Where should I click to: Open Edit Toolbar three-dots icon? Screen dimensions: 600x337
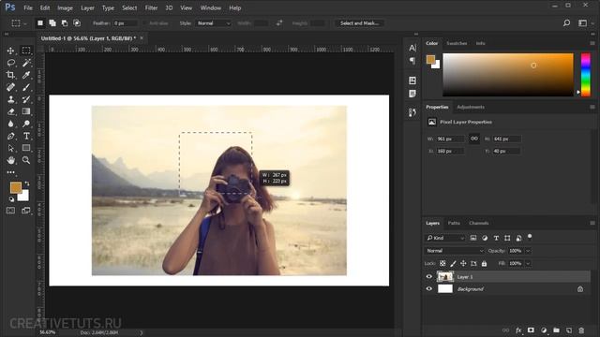[x=10, y=172]
